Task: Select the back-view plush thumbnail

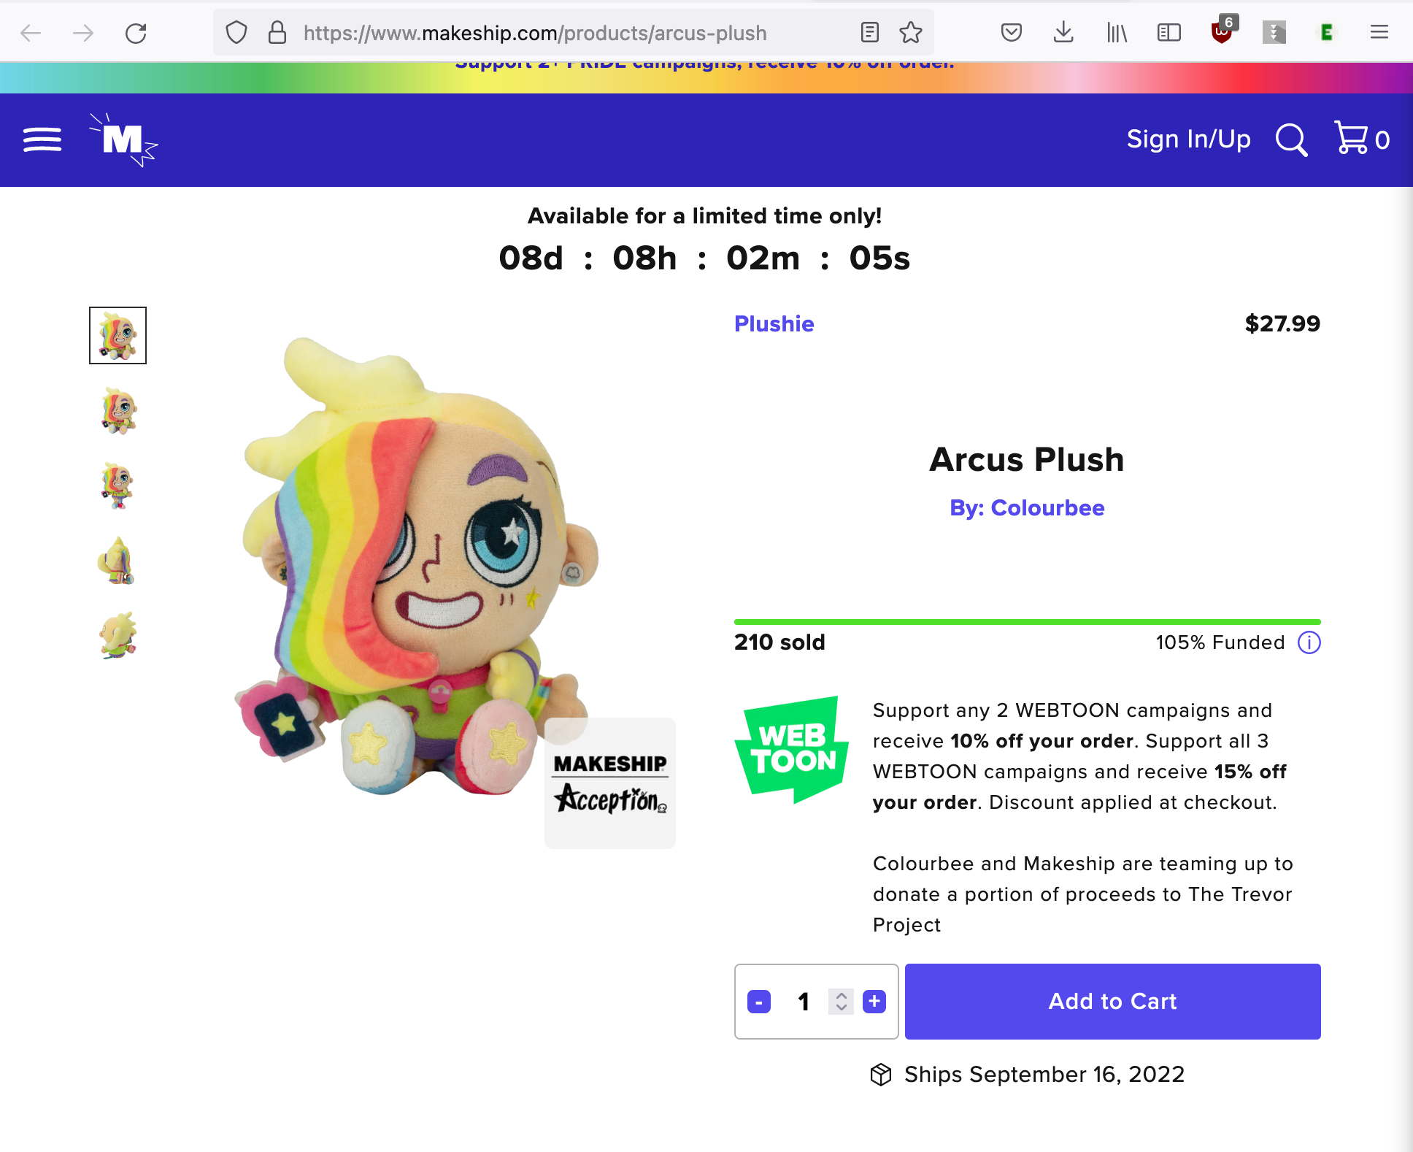Action: (x=118, y=561)
